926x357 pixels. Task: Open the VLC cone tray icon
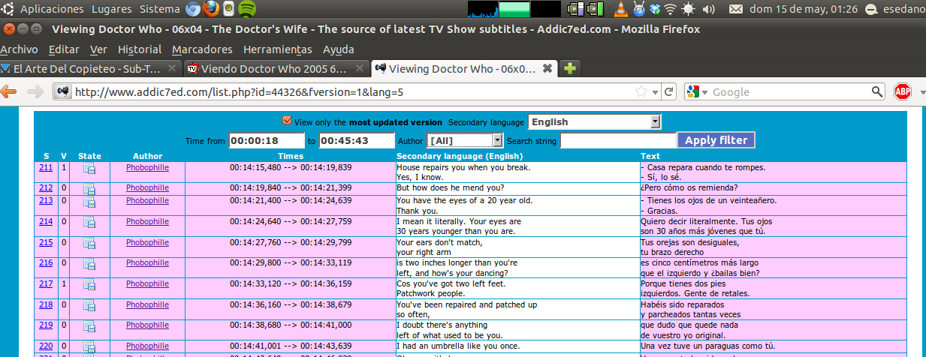coord(622,9)
